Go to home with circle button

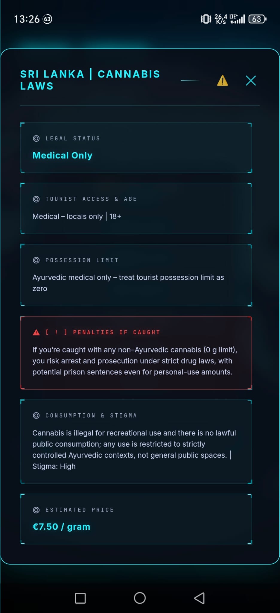click(140, 598)
